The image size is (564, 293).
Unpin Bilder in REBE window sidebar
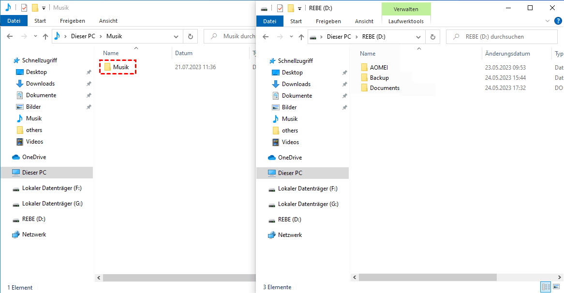tap(344, 107)
